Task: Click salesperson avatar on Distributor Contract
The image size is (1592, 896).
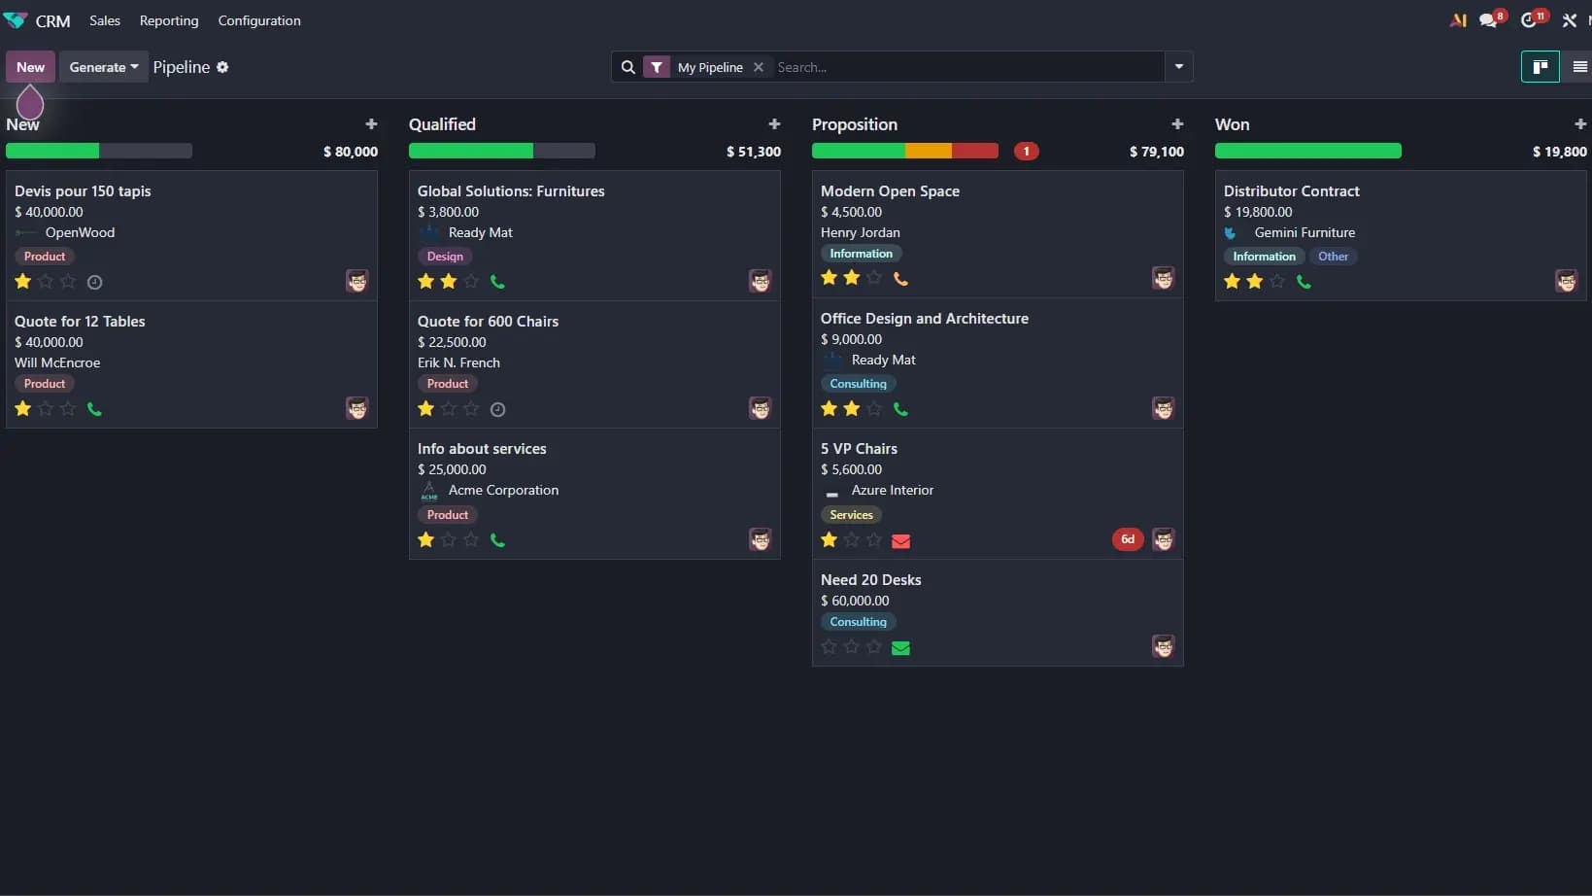Action: tap(1566, 282)
